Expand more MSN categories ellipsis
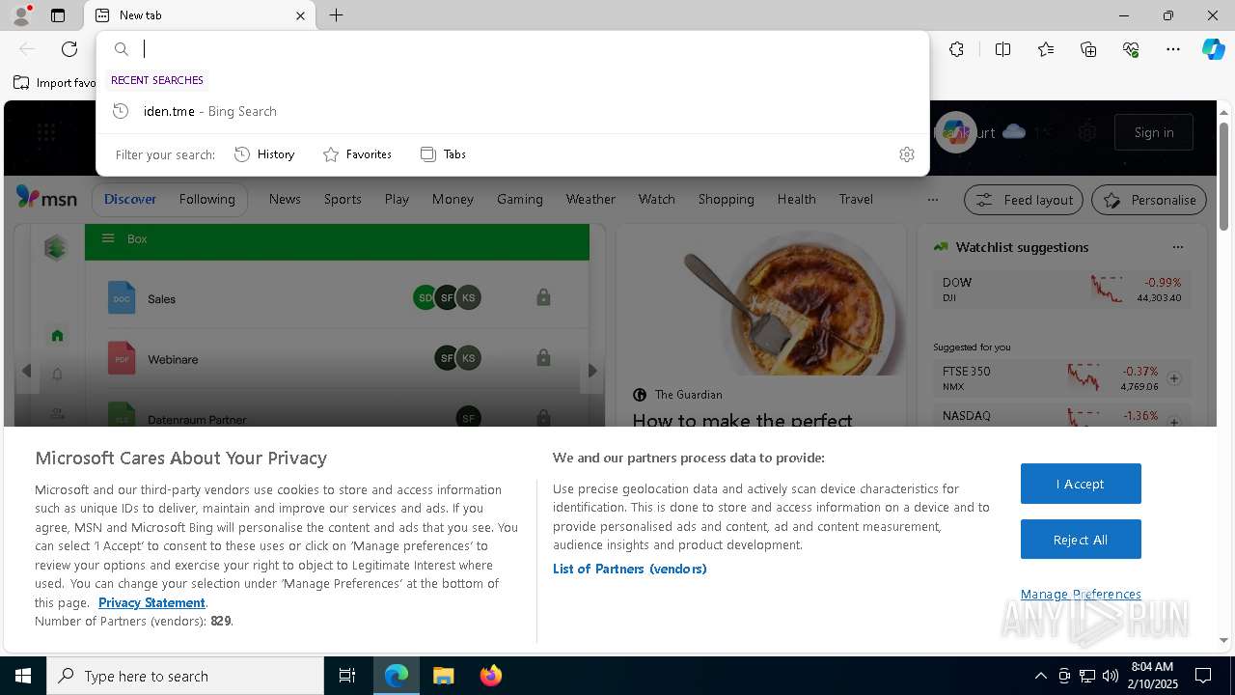1235x695 pixels. [932, 200]
